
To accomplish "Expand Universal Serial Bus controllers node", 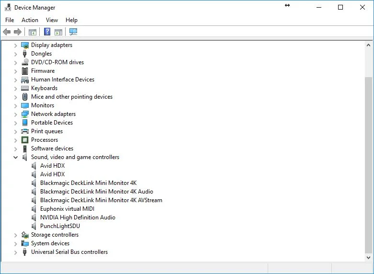I will coord(15,252).
